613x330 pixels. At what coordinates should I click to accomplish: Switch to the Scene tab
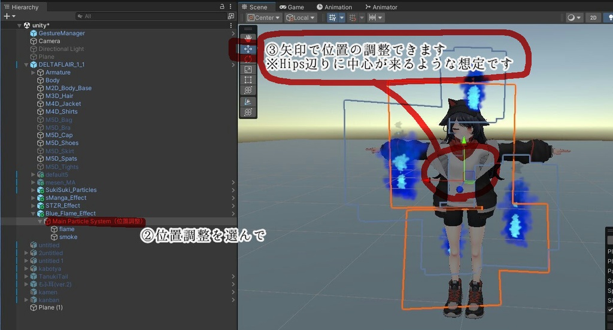click(x=254, y=7)
